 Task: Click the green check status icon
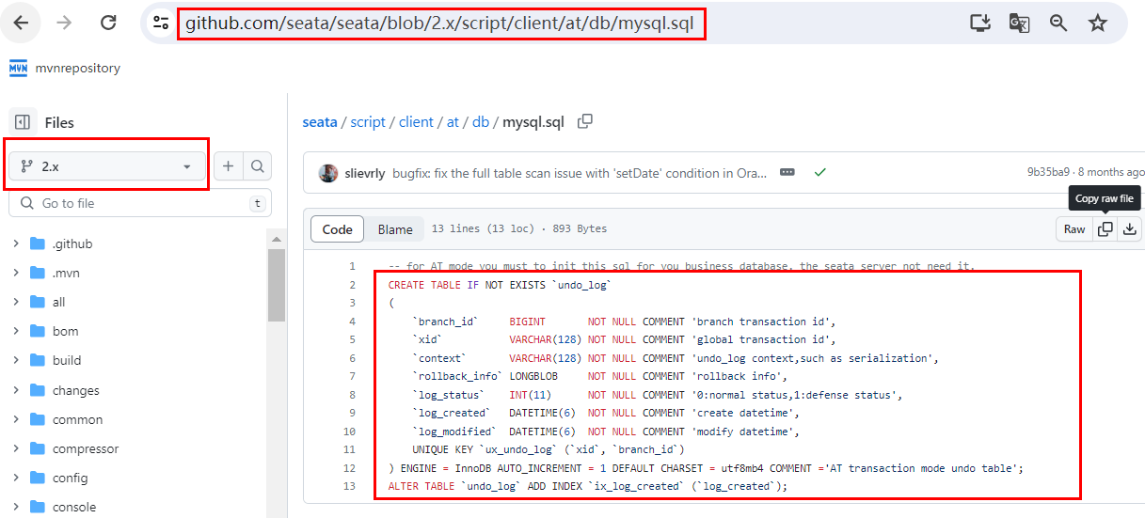click(x=820, y=173)
